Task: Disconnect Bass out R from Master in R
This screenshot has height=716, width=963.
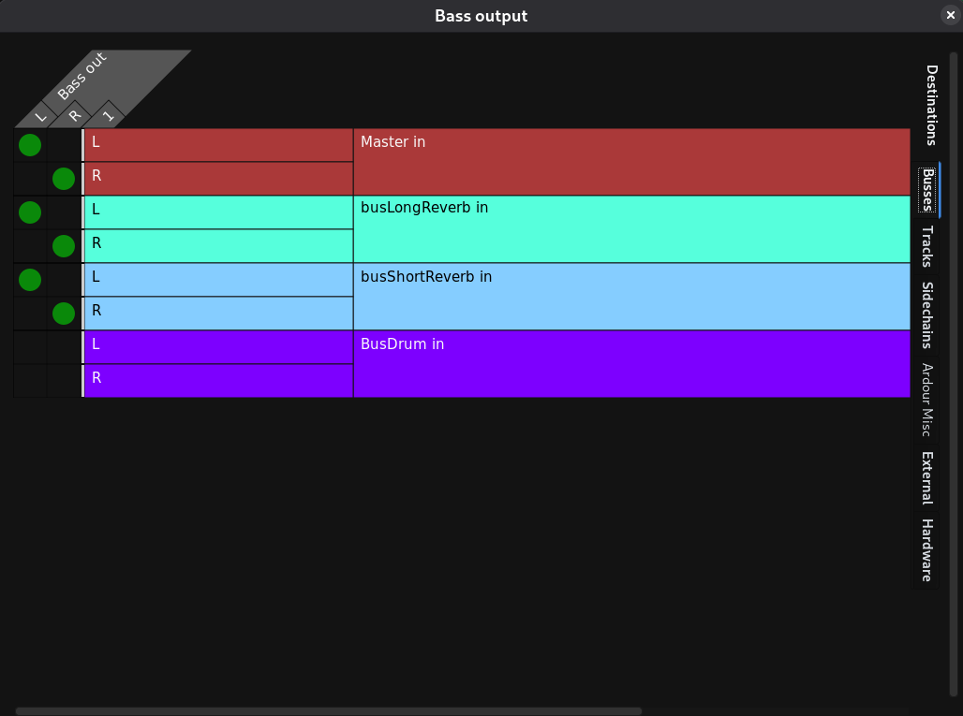Action: pos(64,179)
